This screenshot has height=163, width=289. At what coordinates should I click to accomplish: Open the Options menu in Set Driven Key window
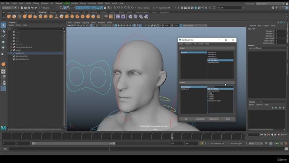click(188, 44)
